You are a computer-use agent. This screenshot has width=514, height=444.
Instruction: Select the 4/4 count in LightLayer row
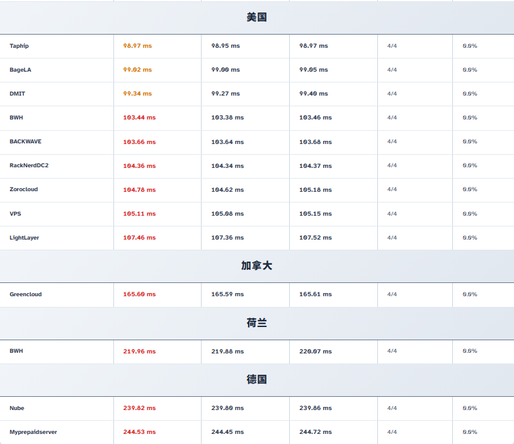point(392,238)
